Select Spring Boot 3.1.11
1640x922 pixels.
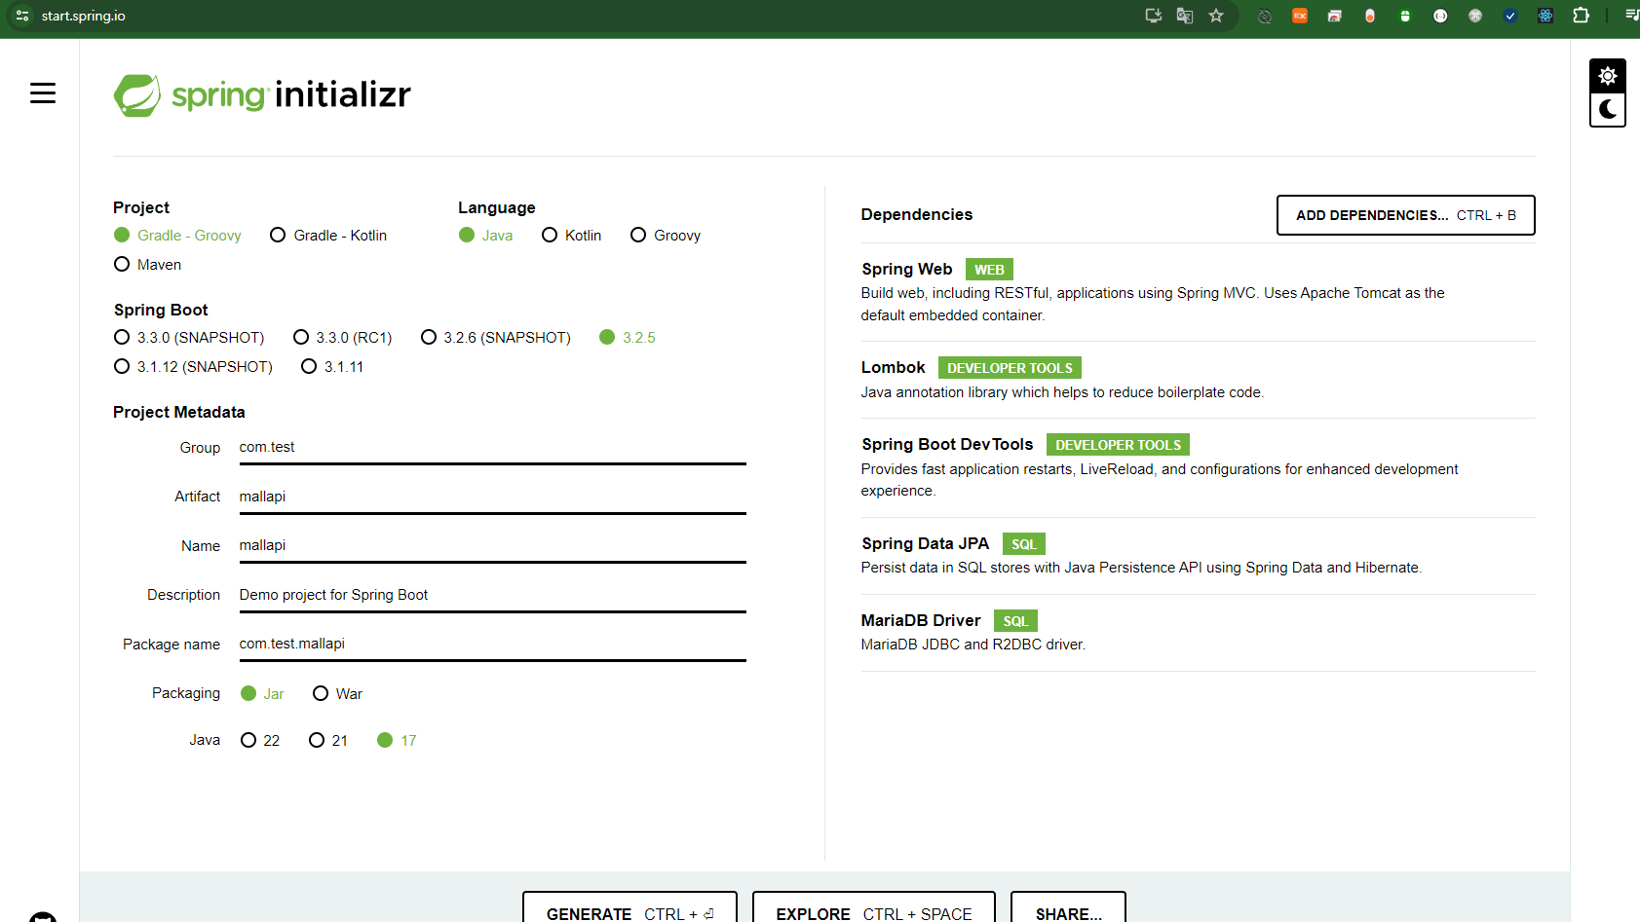(332, 367)
